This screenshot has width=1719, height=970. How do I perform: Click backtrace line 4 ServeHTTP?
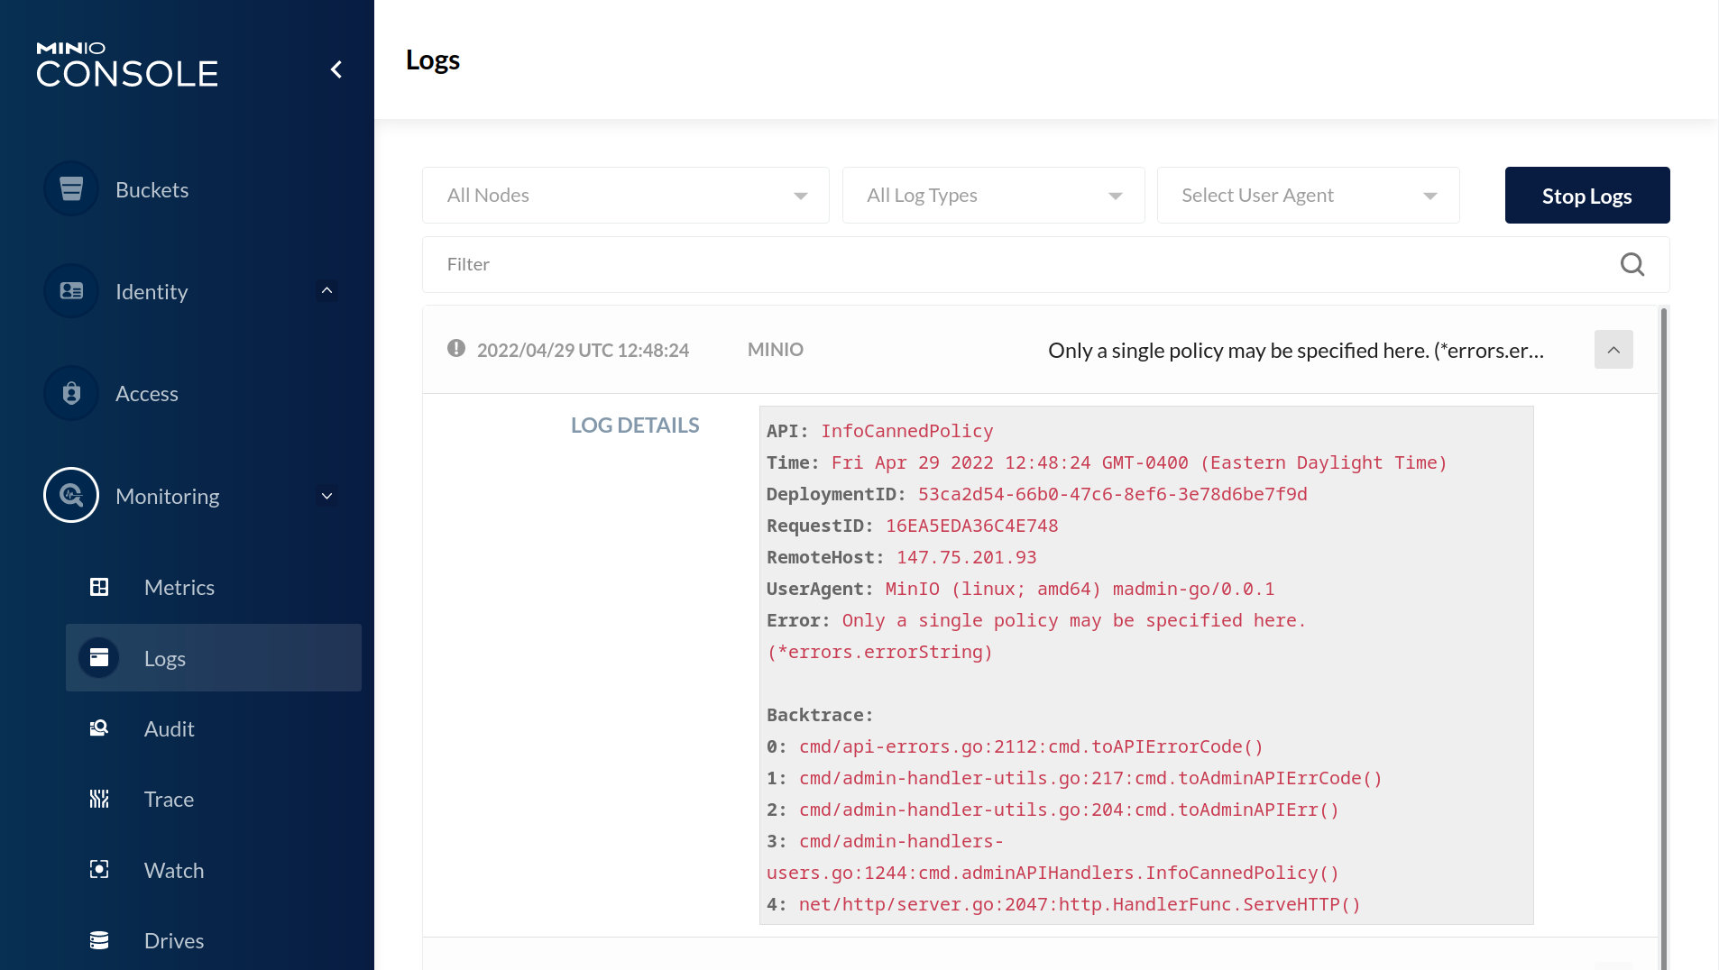(x=1080, y=904)
